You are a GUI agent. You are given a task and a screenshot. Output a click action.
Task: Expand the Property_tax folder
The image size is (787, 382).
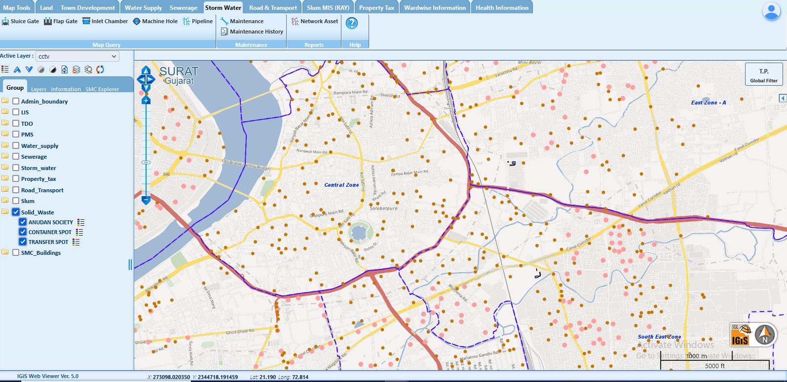pyautogui.click(x=5, y=178)
